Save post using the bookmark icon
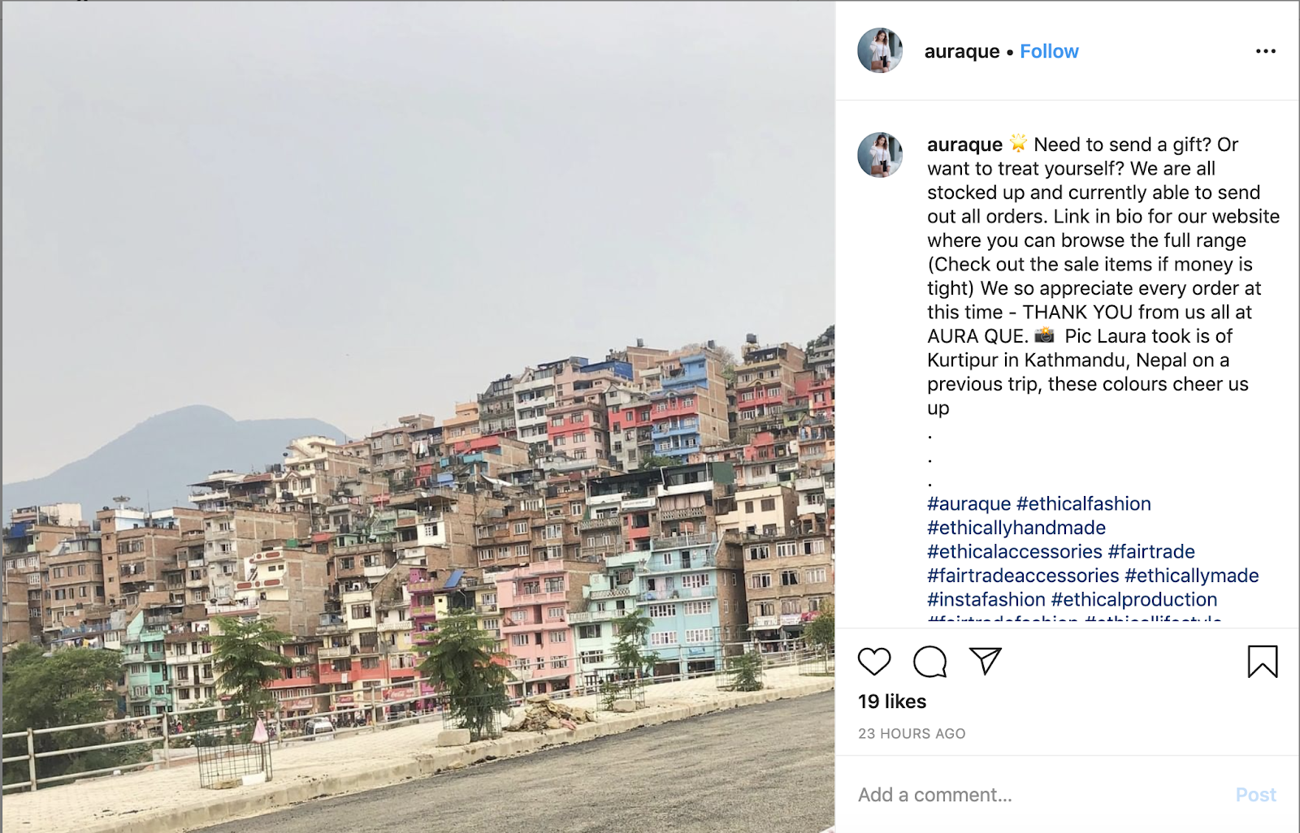Screen dimensions: 1300x833 [1263, 662]
